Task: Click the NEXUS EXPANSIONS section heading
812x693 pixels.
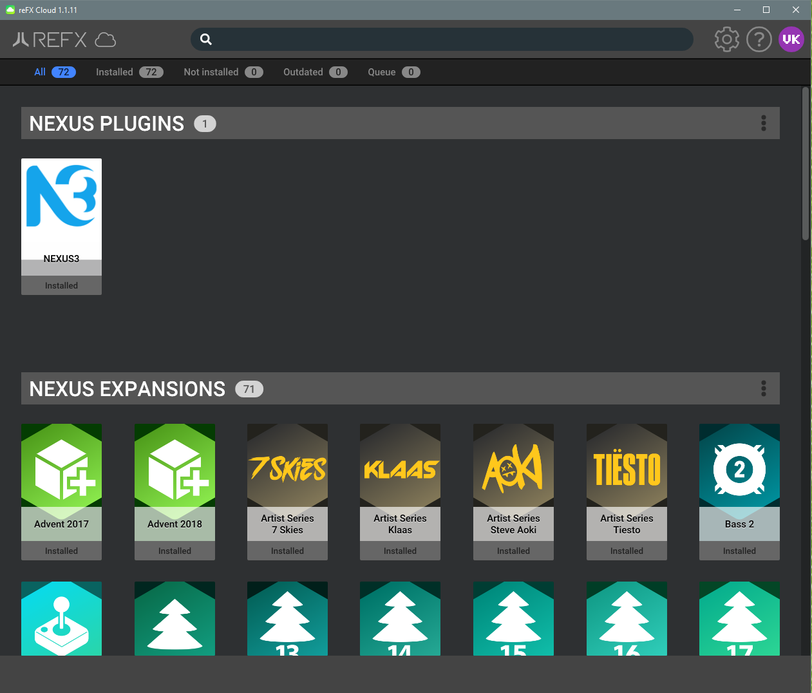Action: click(x=127, y=388)
